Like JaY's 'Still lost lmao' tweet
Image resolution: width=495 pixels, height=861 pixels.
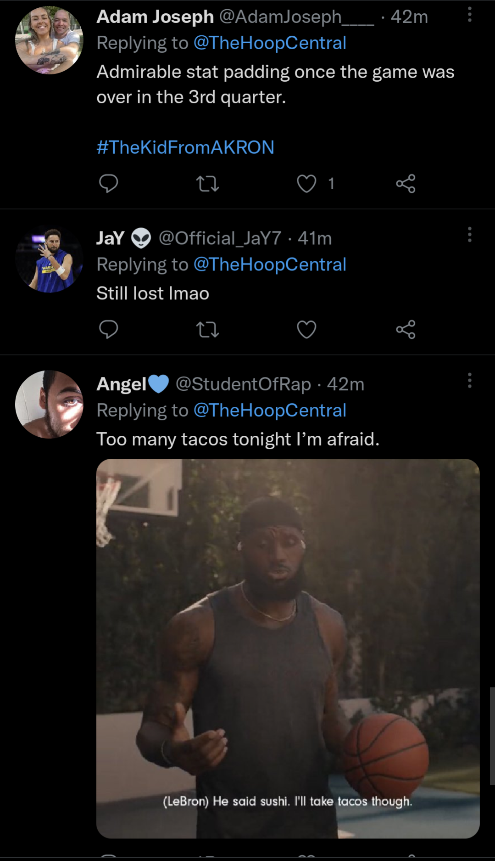(x=306, y=329)
